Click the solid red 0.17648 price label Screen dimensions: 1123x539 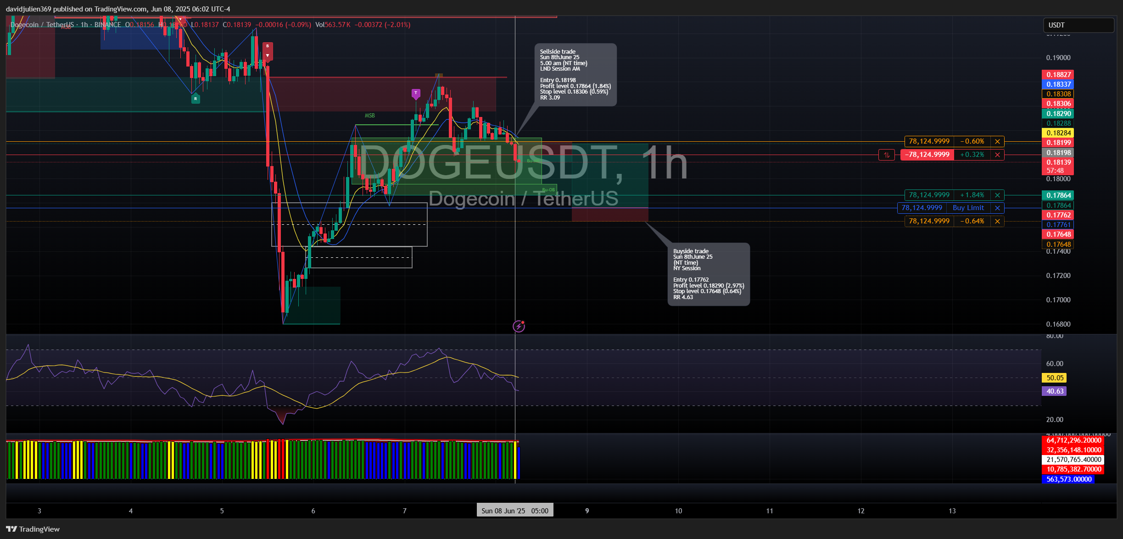(x=1058, y=234)
